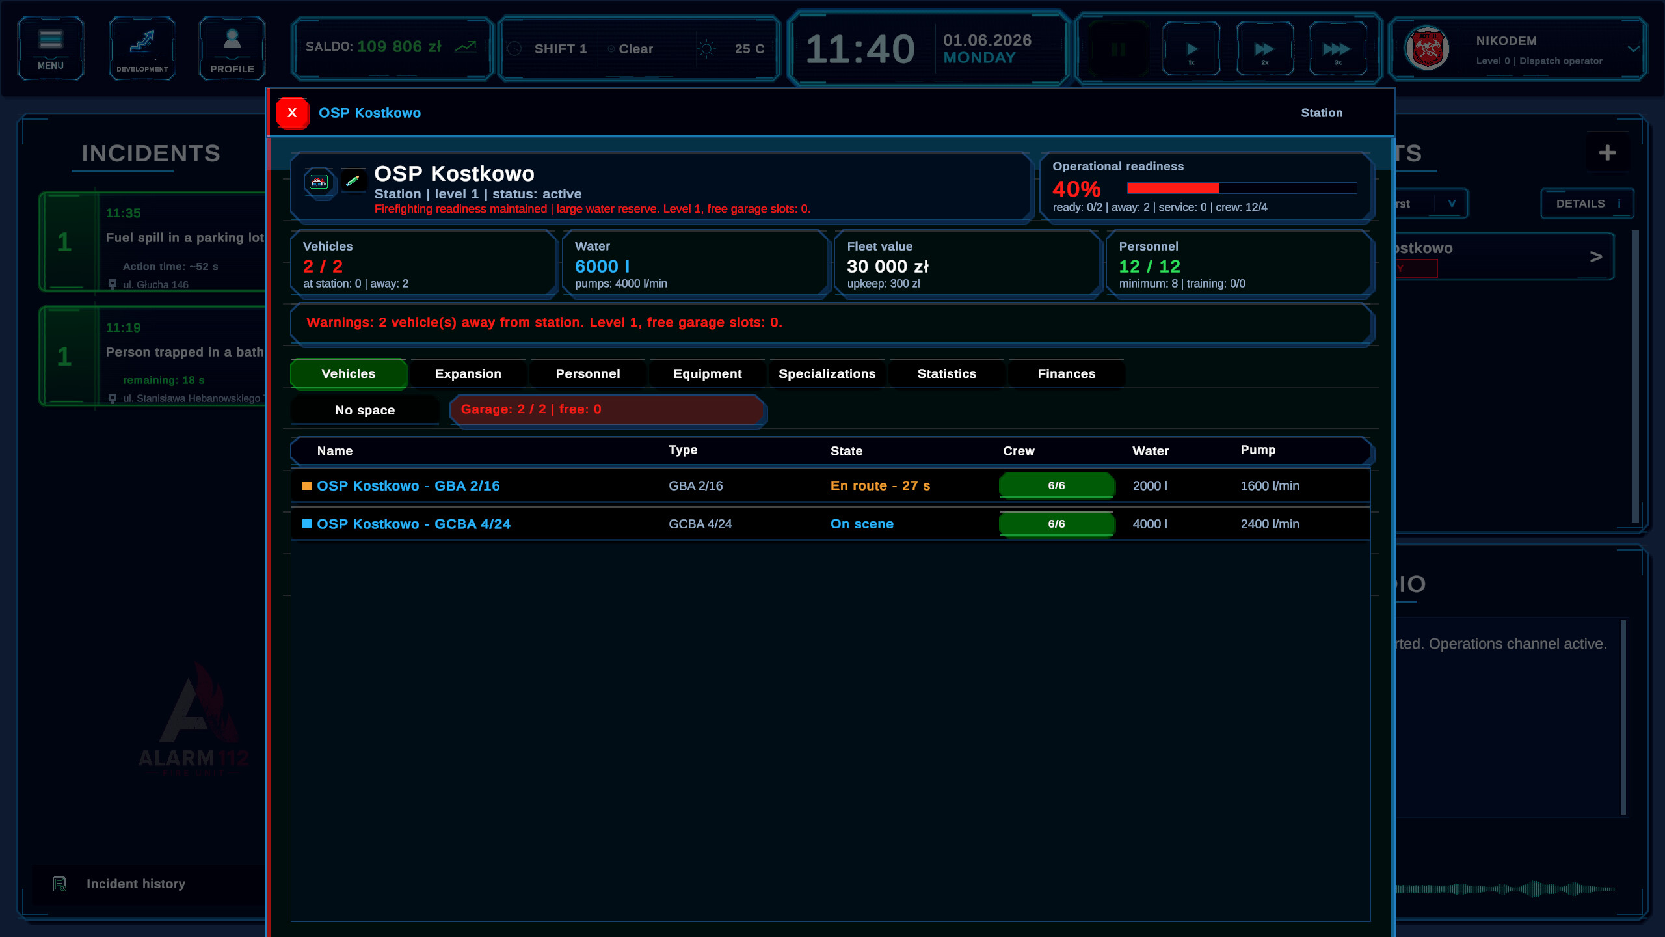
Task: Expand the Nikodem operator dropdown
Action: [x=1633, y=49]
